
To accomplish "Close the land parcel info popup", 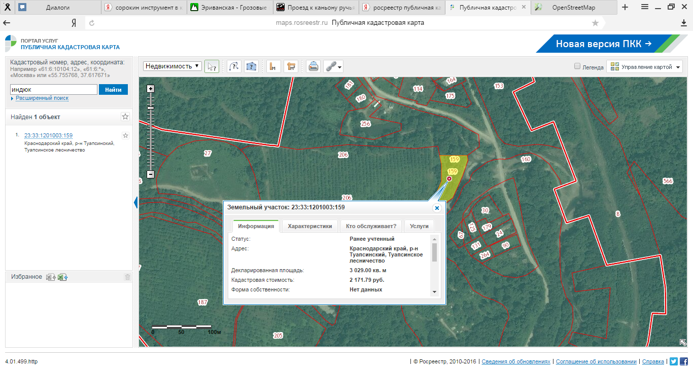I will 436,208.
